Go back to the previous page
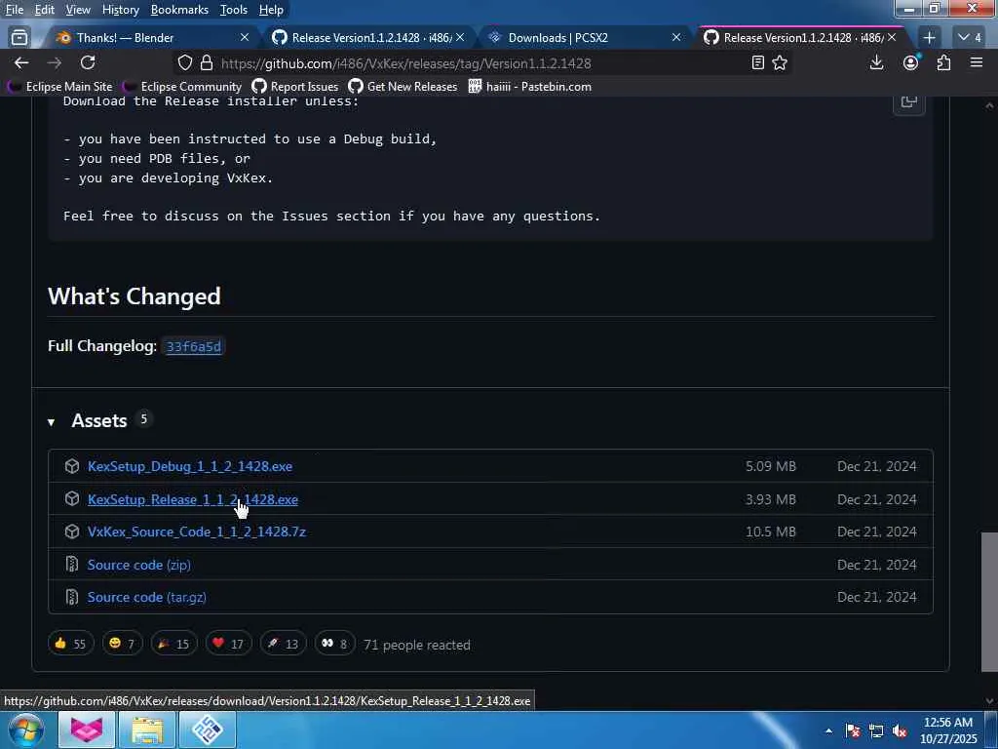Image resolution: width=998 pixels, height=749 pixels. pos(21,62)
